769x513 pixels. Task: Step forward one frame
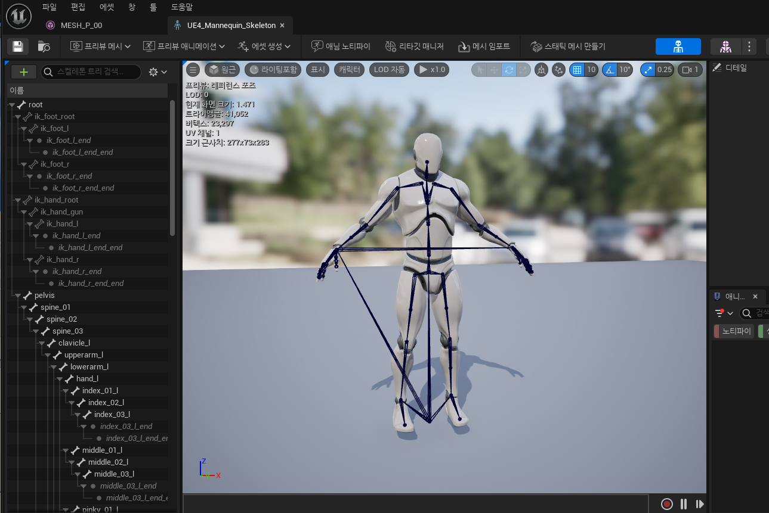[x=700, y=504]
